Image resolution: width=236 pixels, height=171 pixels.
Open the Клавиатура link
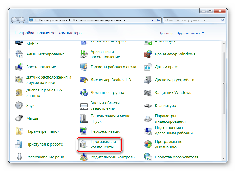pos(165,106)
